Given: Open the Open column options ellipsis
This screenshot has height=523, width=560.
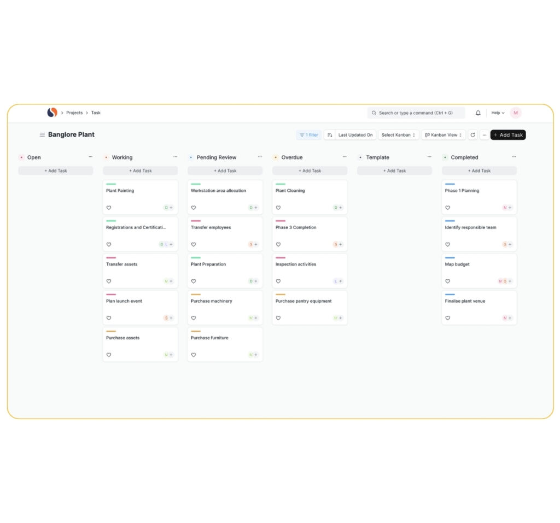Looking at the screenshot, I should pos(91,157).
